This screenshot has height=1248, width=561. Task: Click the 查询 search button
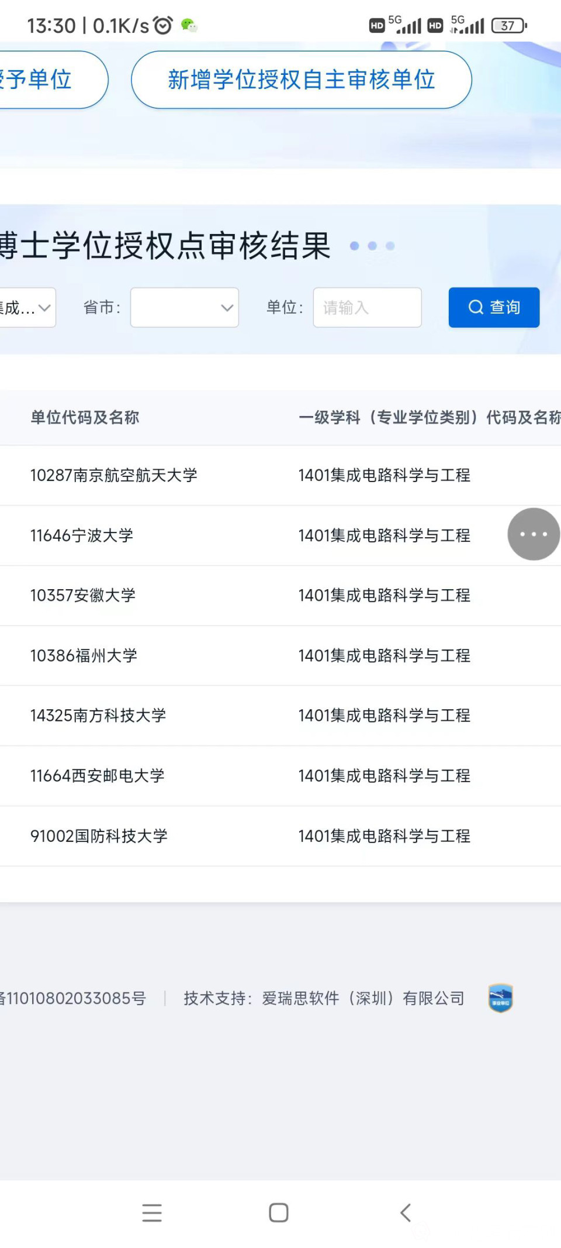(x=494, y=307)
